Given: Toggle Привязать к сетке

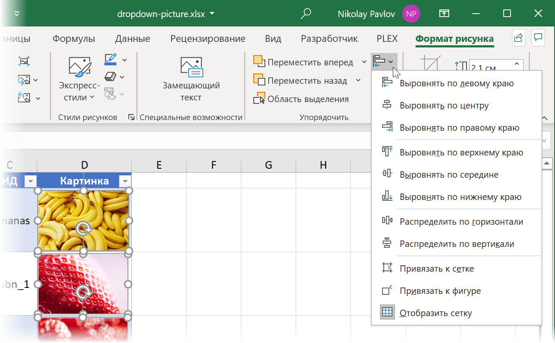Looking at the screenshot, I should coord(456,269).
